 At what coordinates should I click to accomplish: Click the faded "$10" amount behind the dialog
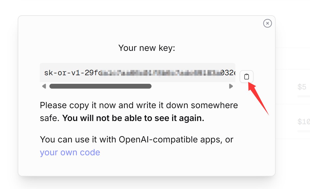(x=304, y=122)
